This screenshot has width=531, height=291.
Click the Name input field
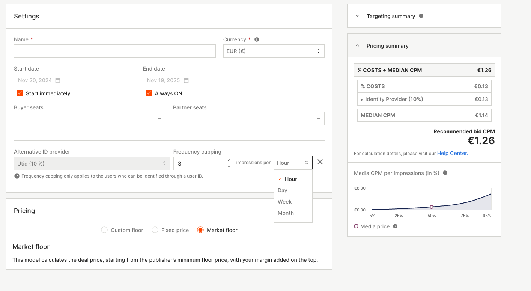point(115,51)
